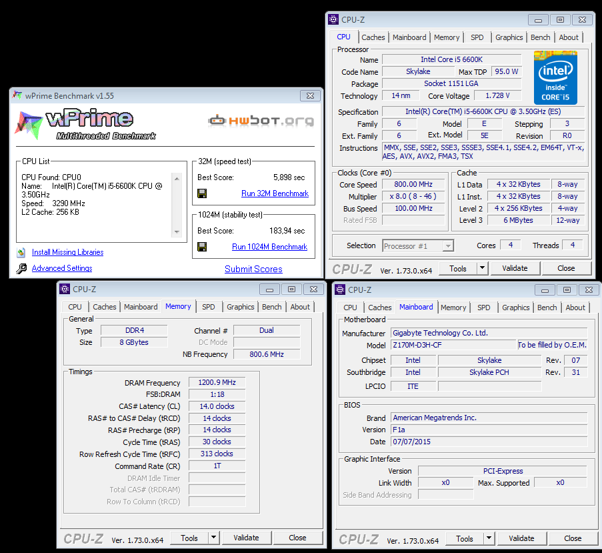Image resolution: width=602 pixels, height=553 pixels.
Task: Close the wPrime Benchmark window
Action: point(310,95)
